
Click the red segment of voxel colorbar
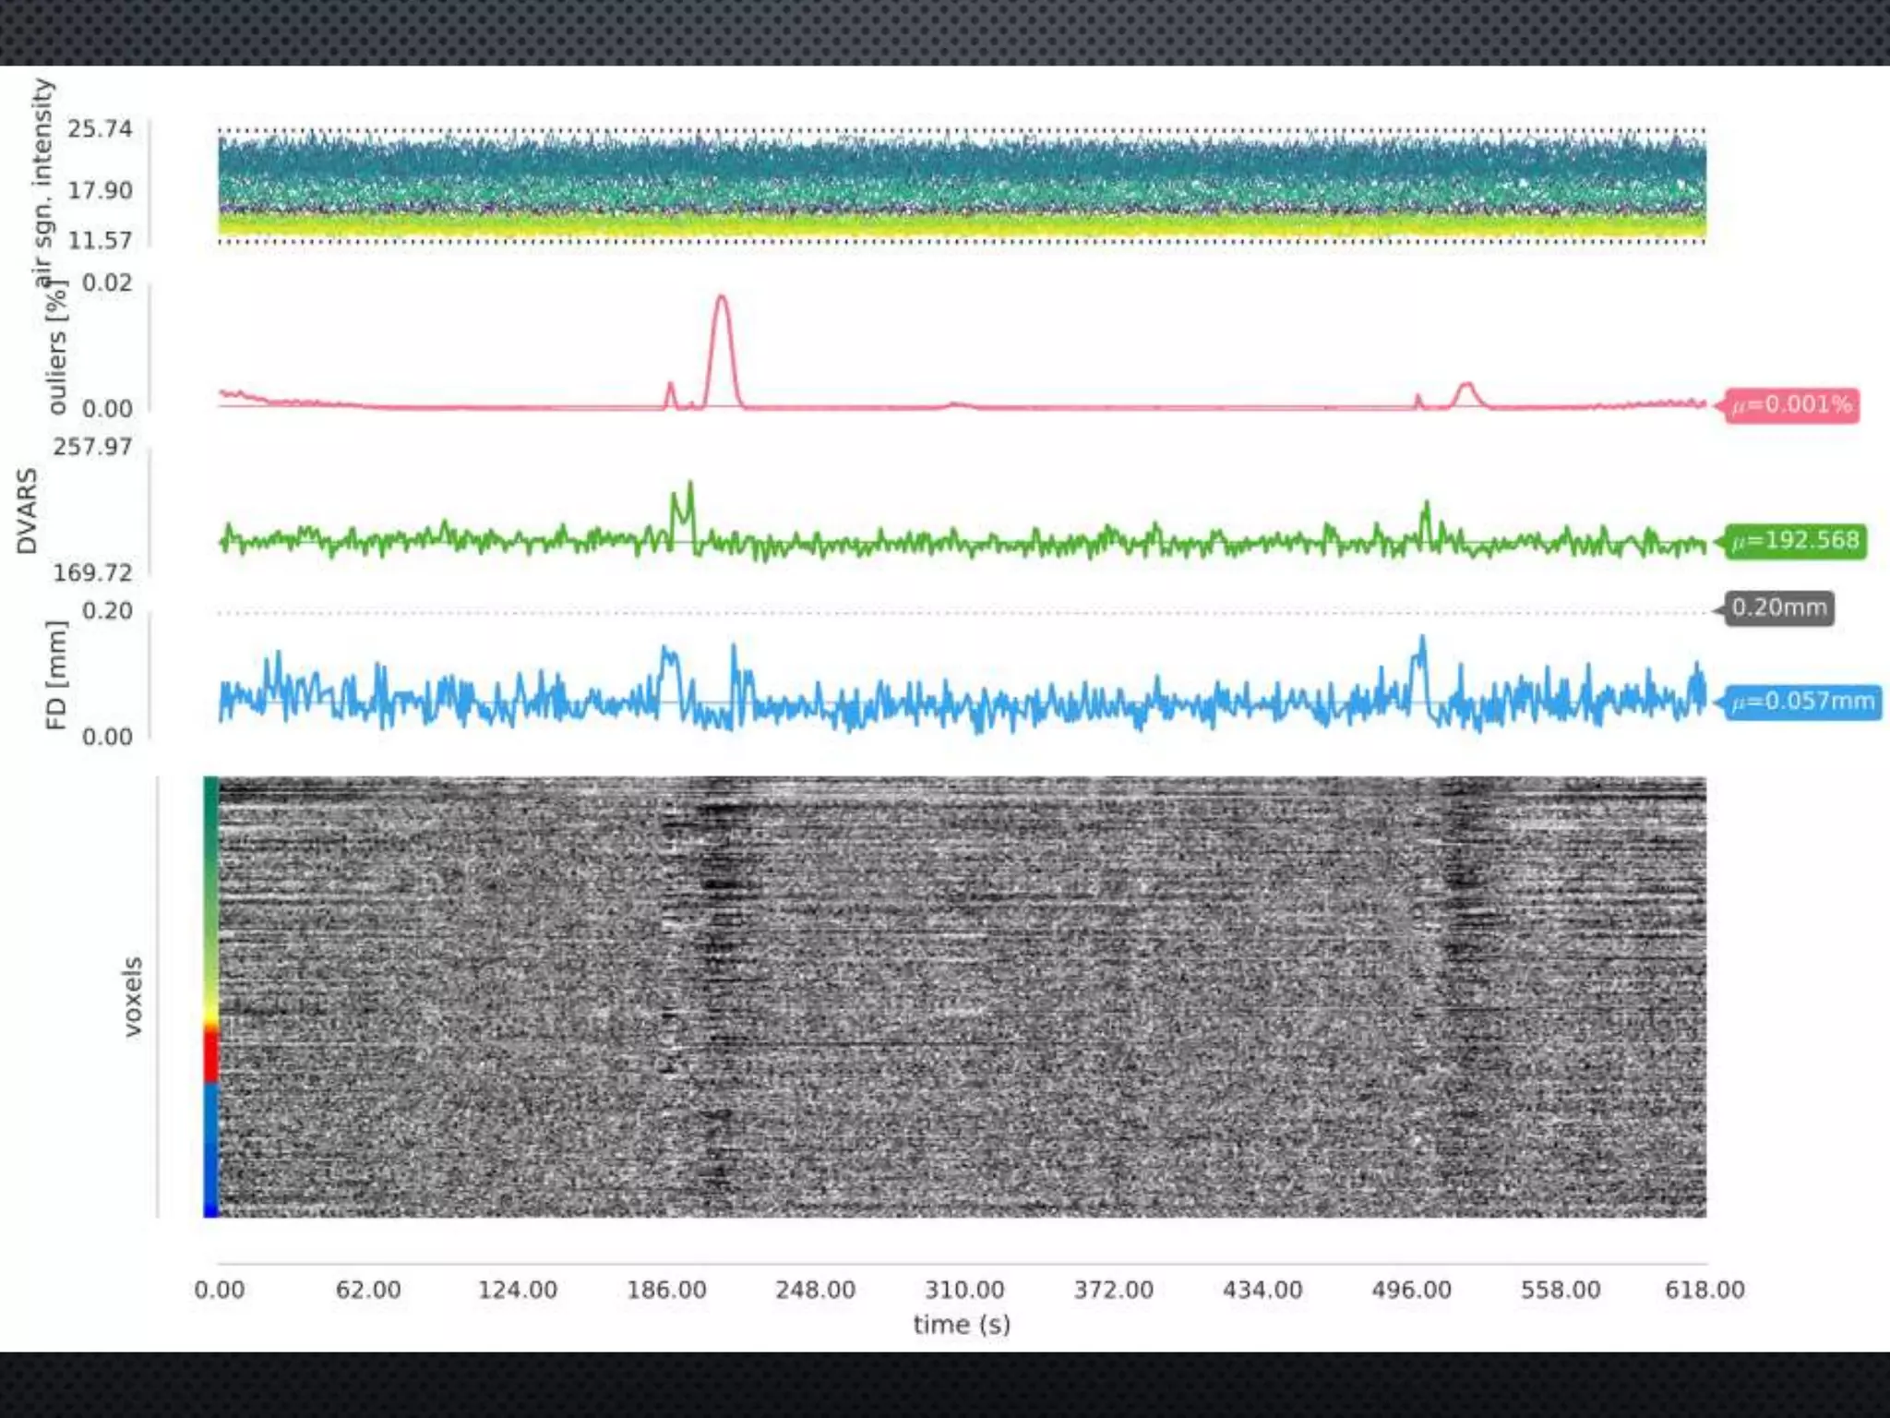pos(211,1056)
